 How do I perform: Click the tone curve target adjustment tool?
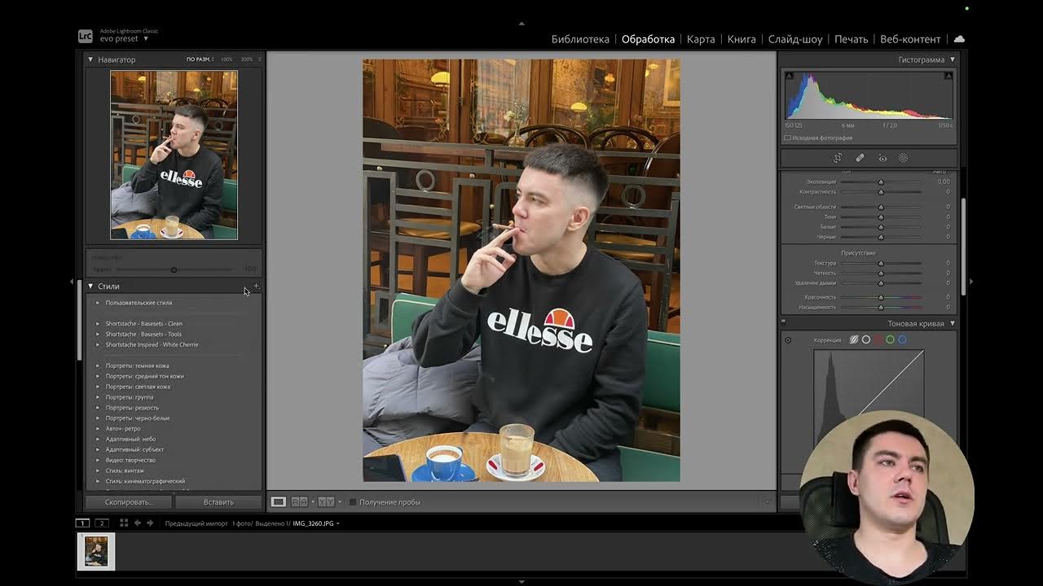788,339
